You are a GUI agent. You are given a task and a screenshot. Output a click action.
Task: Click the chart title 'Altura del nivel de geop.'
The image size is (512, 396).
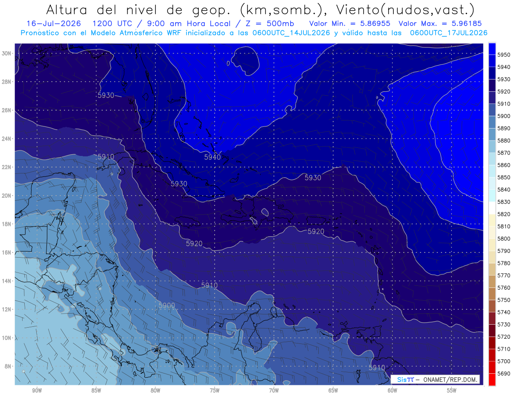[x=139, y=10]
